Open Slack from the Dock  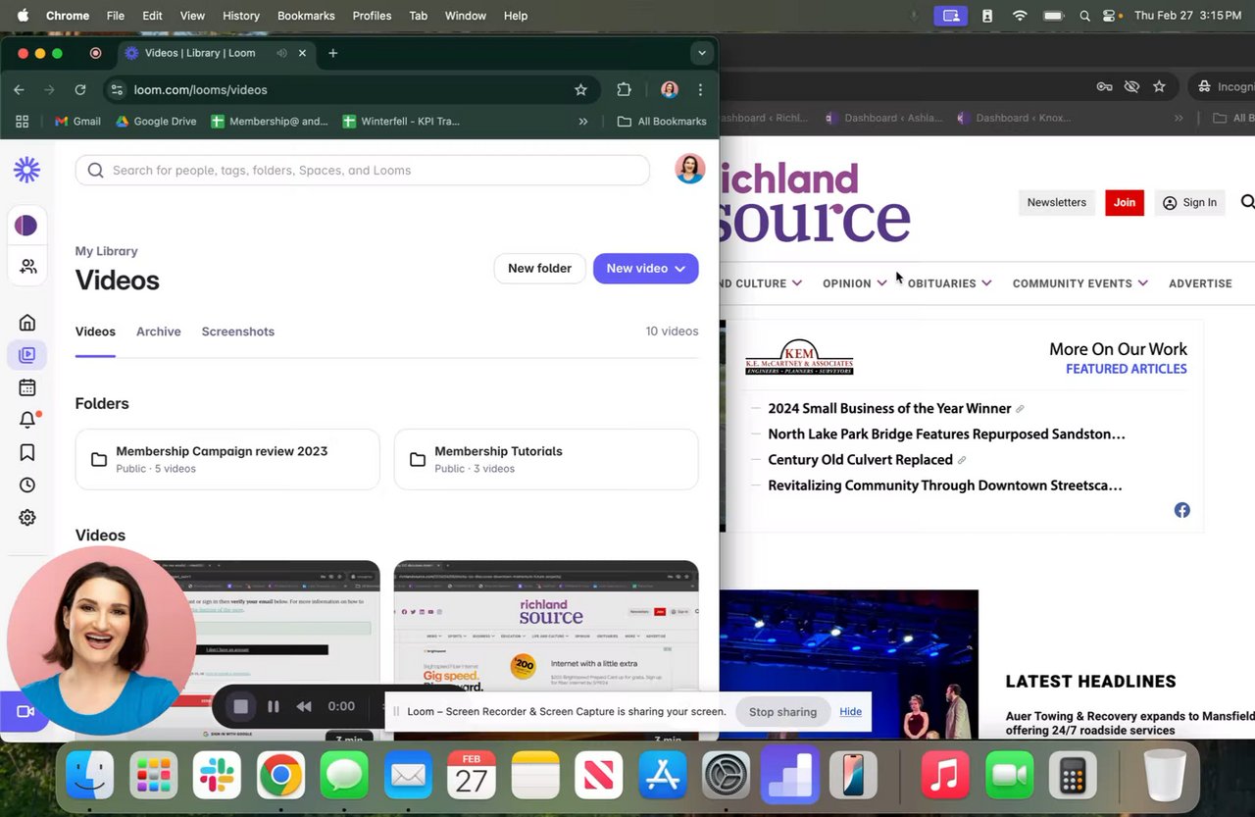[x=217, y=777]
